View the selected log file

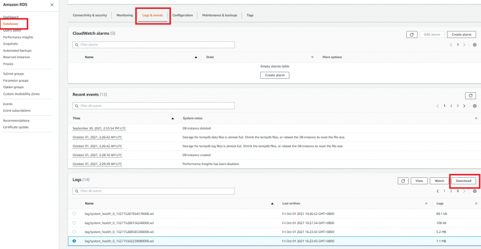tap(419, 181)
